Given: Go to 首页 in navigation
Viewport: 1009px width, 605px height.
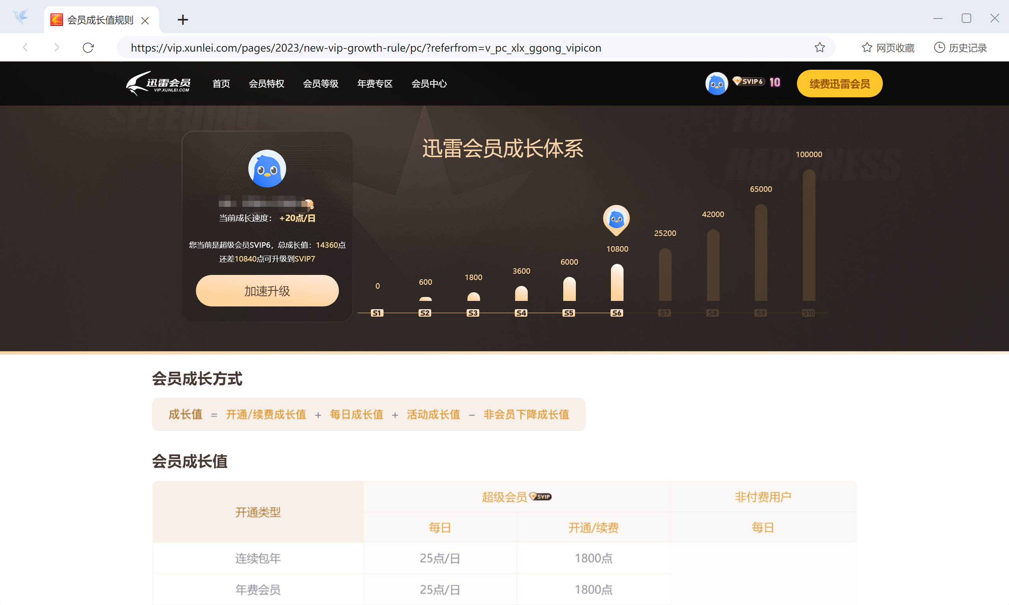Looking at the screenshot, I should click(221, 84).
